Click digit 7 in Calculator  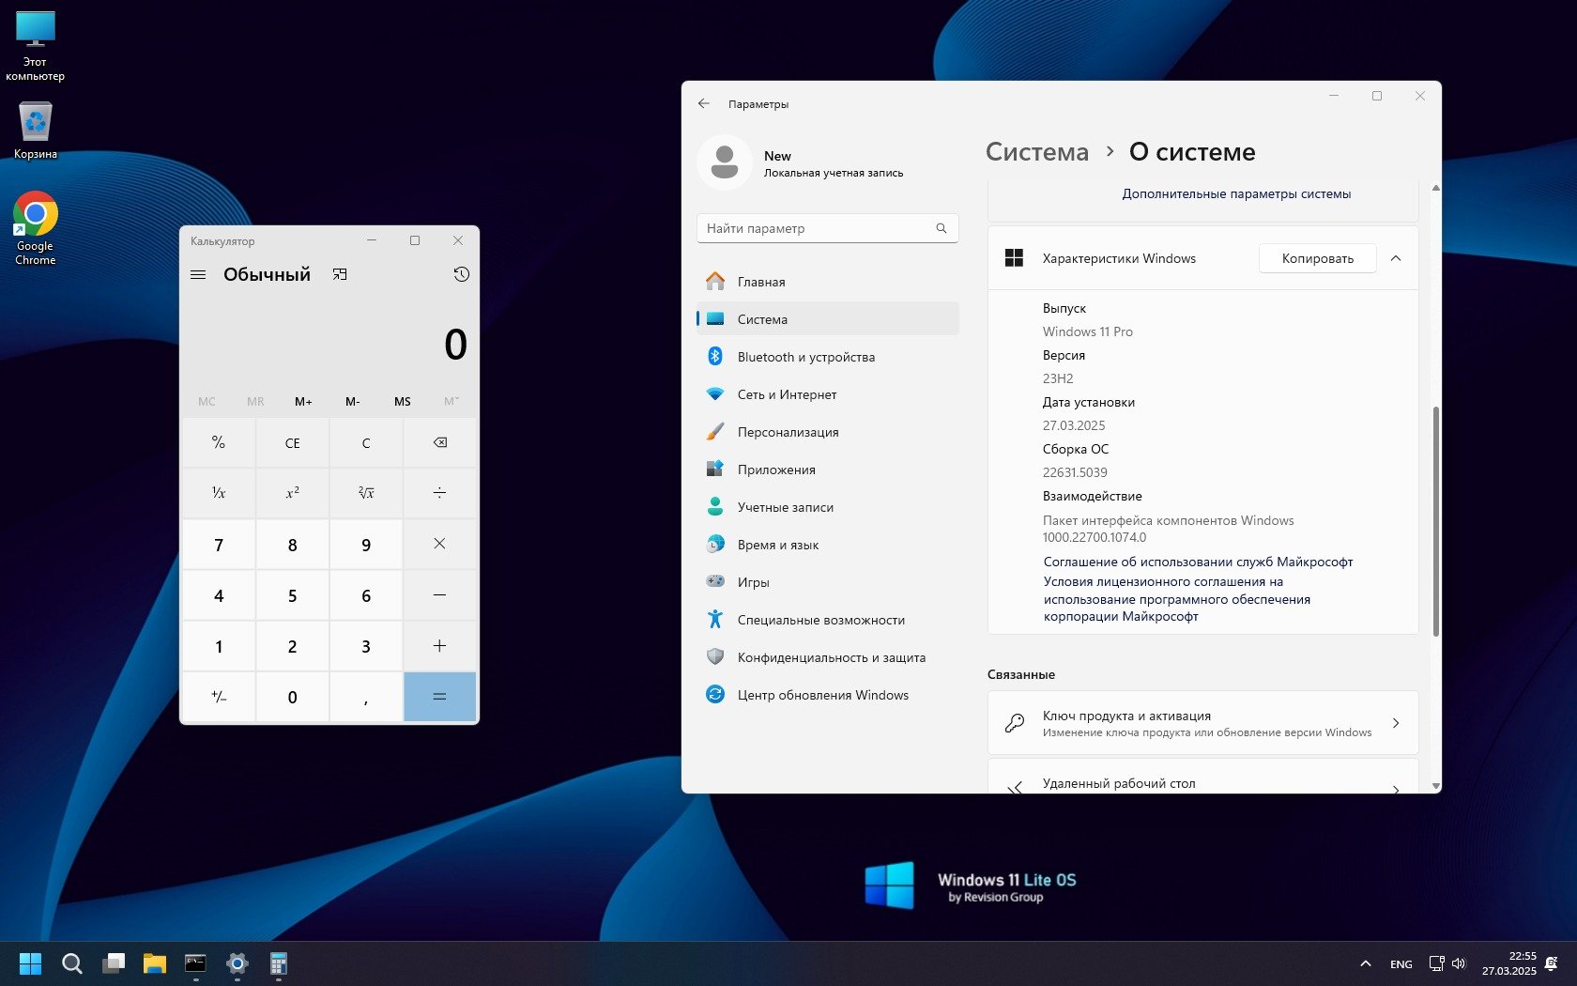[x=219, y=544]
